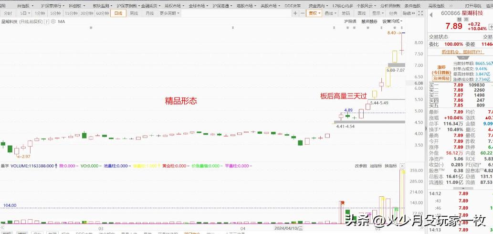Switch to 15分钟 period

click(71, 13)
